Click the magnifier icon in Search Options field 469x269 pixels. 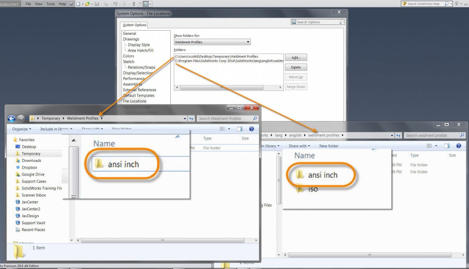pos(341,22)
